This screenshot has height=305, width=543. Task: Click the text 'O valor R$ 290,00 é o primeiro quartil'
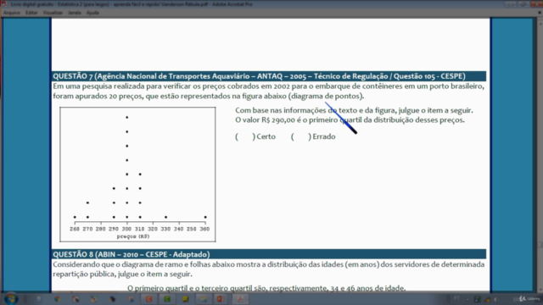coord(299,120)
